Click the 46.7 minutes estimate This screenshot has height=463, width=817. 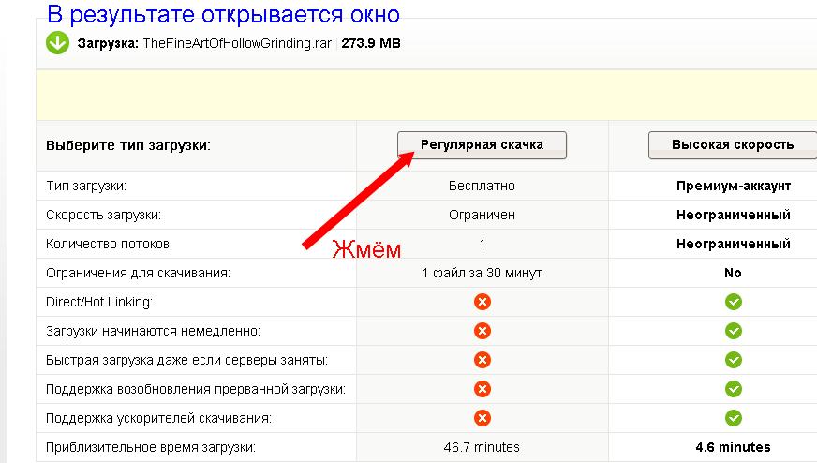(x=482, y=447)
